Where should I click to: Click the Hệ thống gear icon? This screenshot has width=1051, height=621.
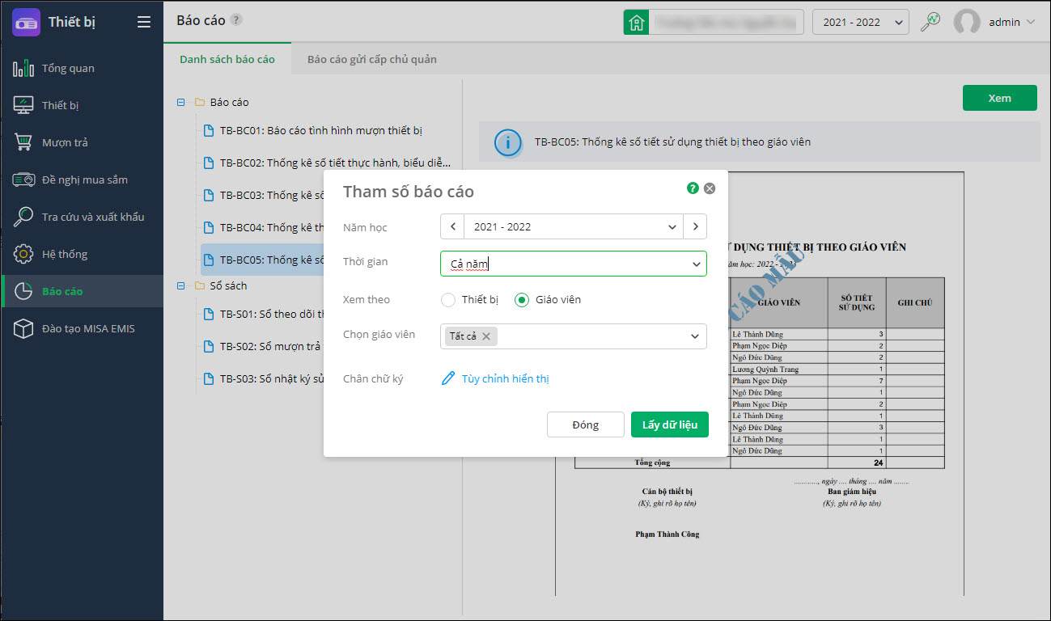23,254
